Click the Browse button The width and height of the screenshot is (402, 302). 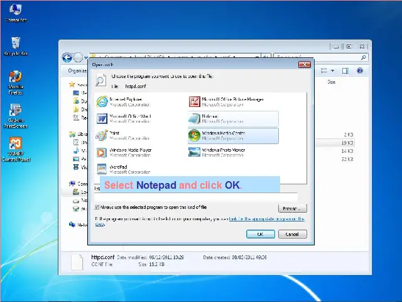coord(292,208)
